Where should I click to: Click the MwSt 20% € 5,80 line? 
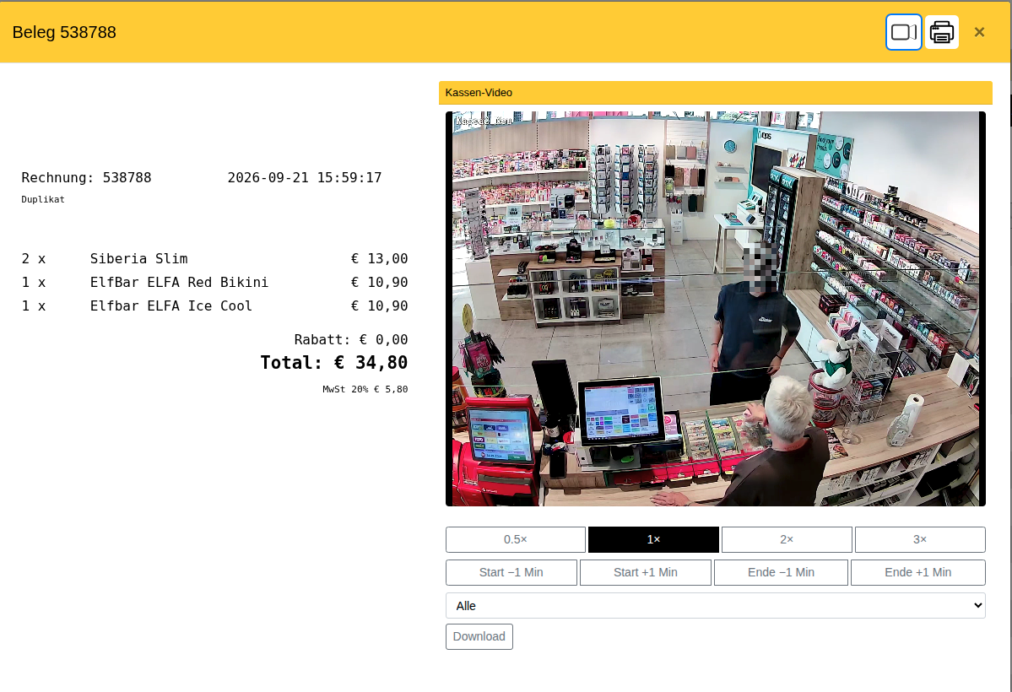pyautogui.click(x=365, y=389)
